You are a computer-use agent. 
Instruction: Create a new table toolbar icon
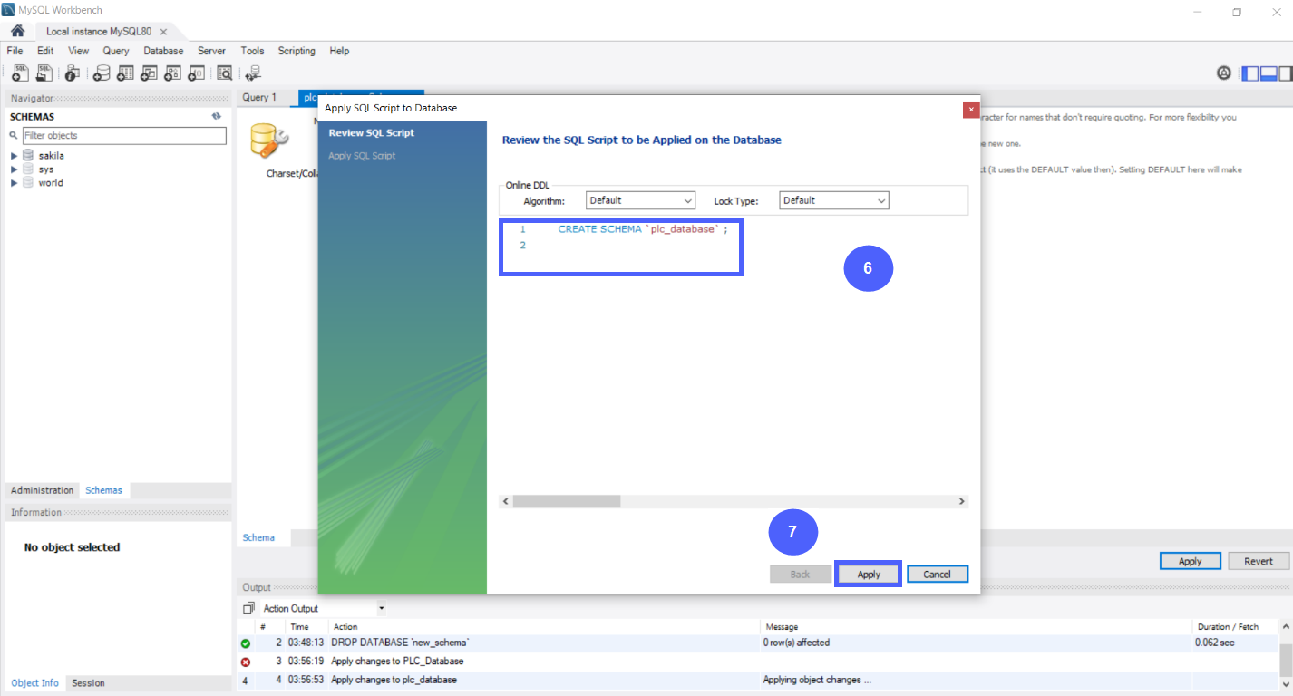click(125, 73)
